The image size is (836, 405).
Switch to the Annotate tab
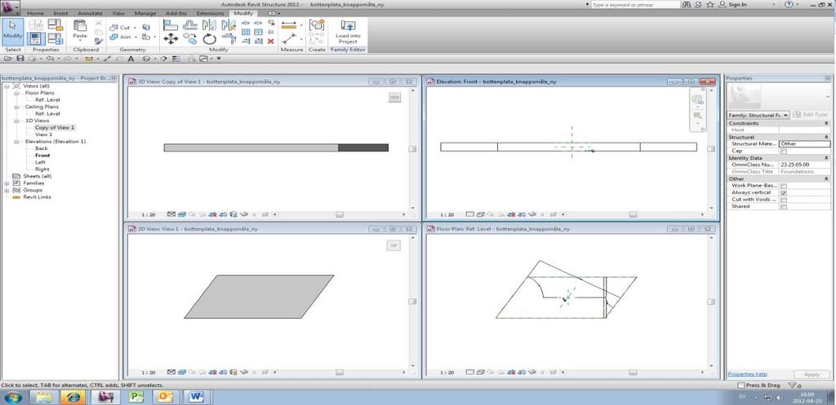(90, 13)
